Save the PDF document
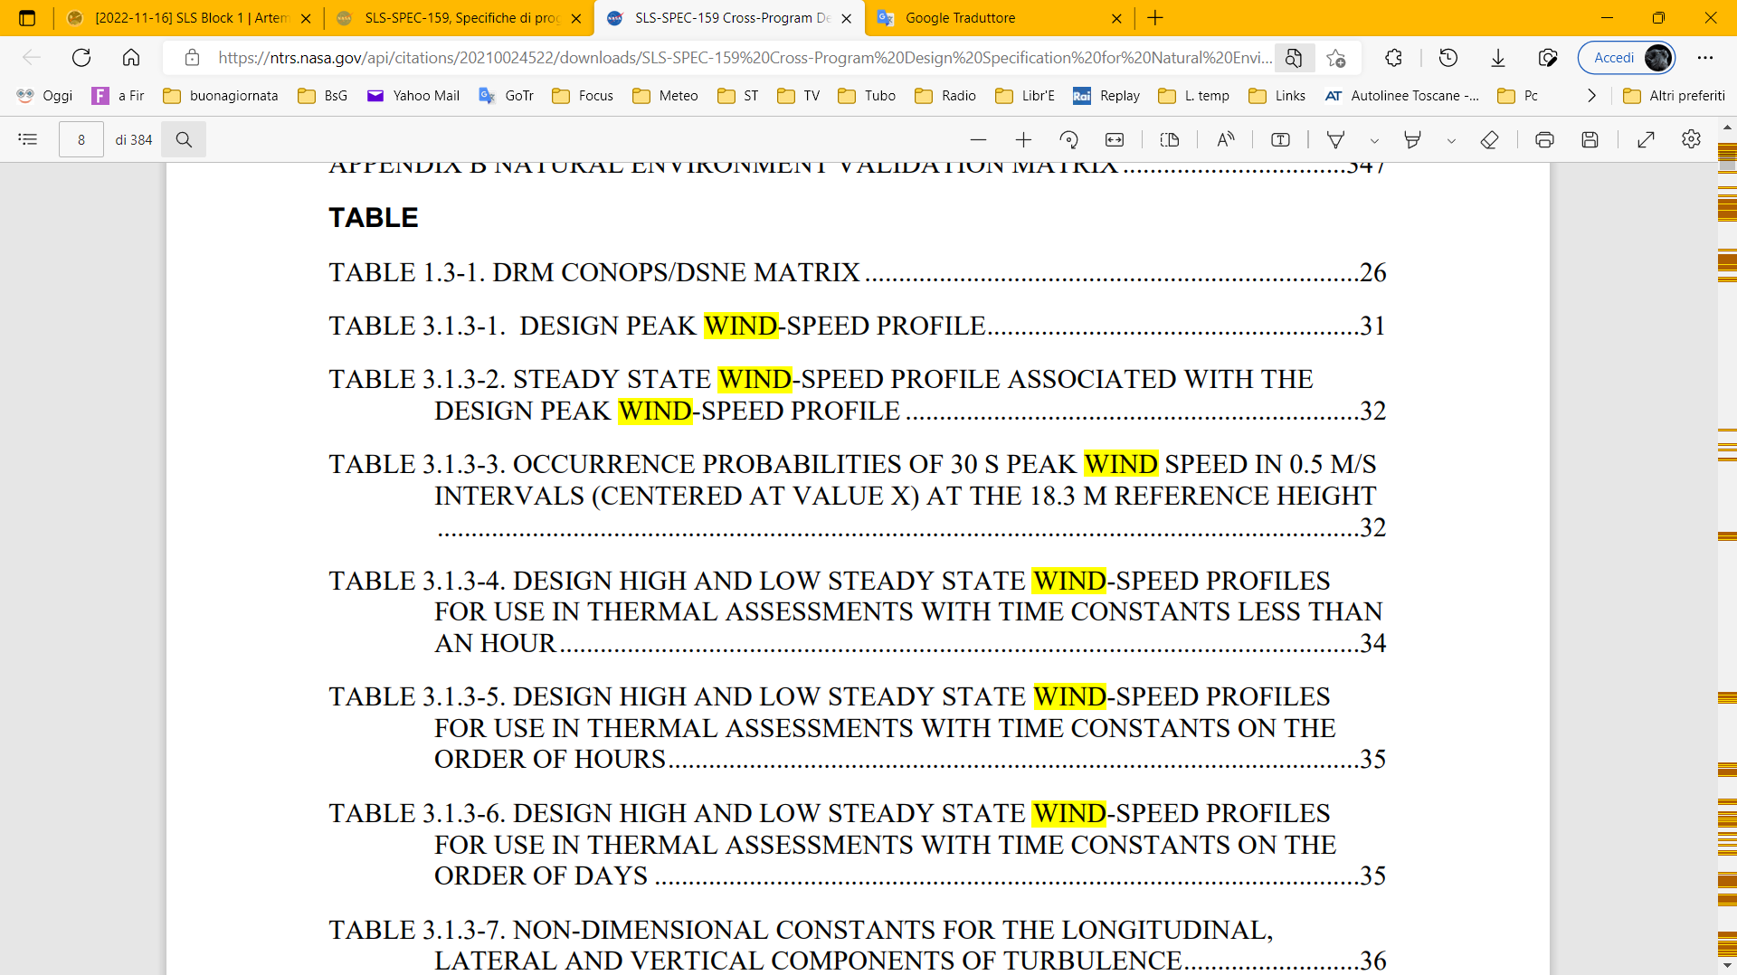This screenshot has height=975, width=1737. tap(1590, 139)
